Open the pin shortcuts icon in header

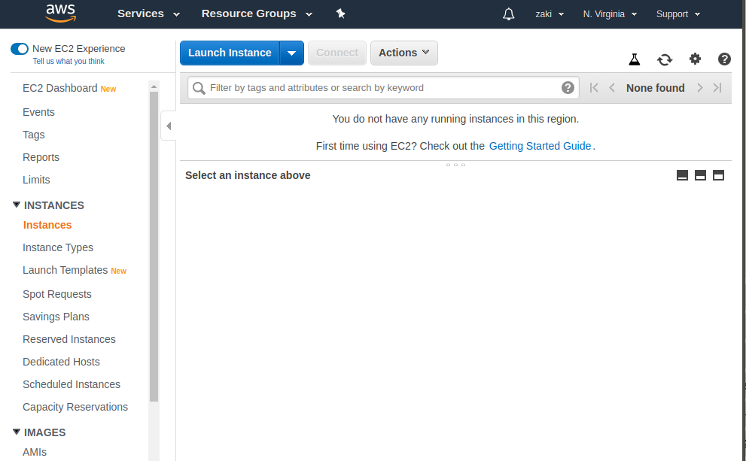point(341,14)
